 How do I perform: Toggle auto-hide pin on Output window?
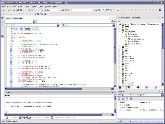(112, 92)
